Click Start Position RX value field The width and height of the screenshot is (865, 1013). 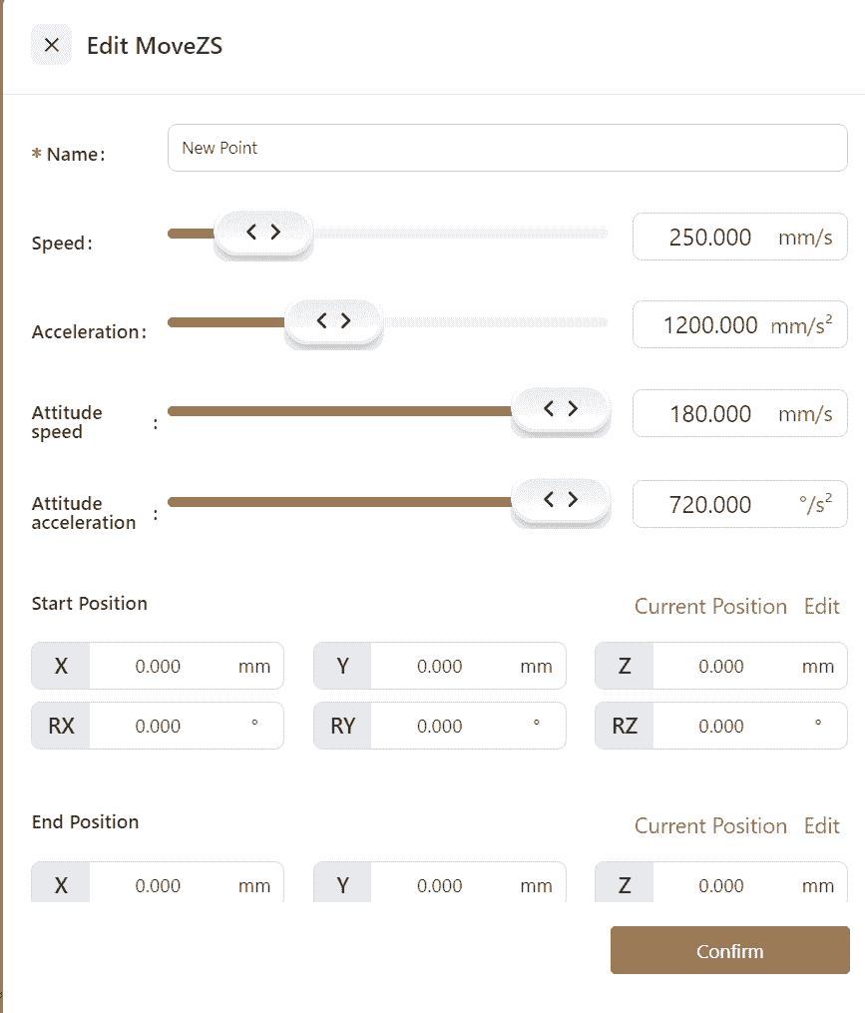(160, 727)
